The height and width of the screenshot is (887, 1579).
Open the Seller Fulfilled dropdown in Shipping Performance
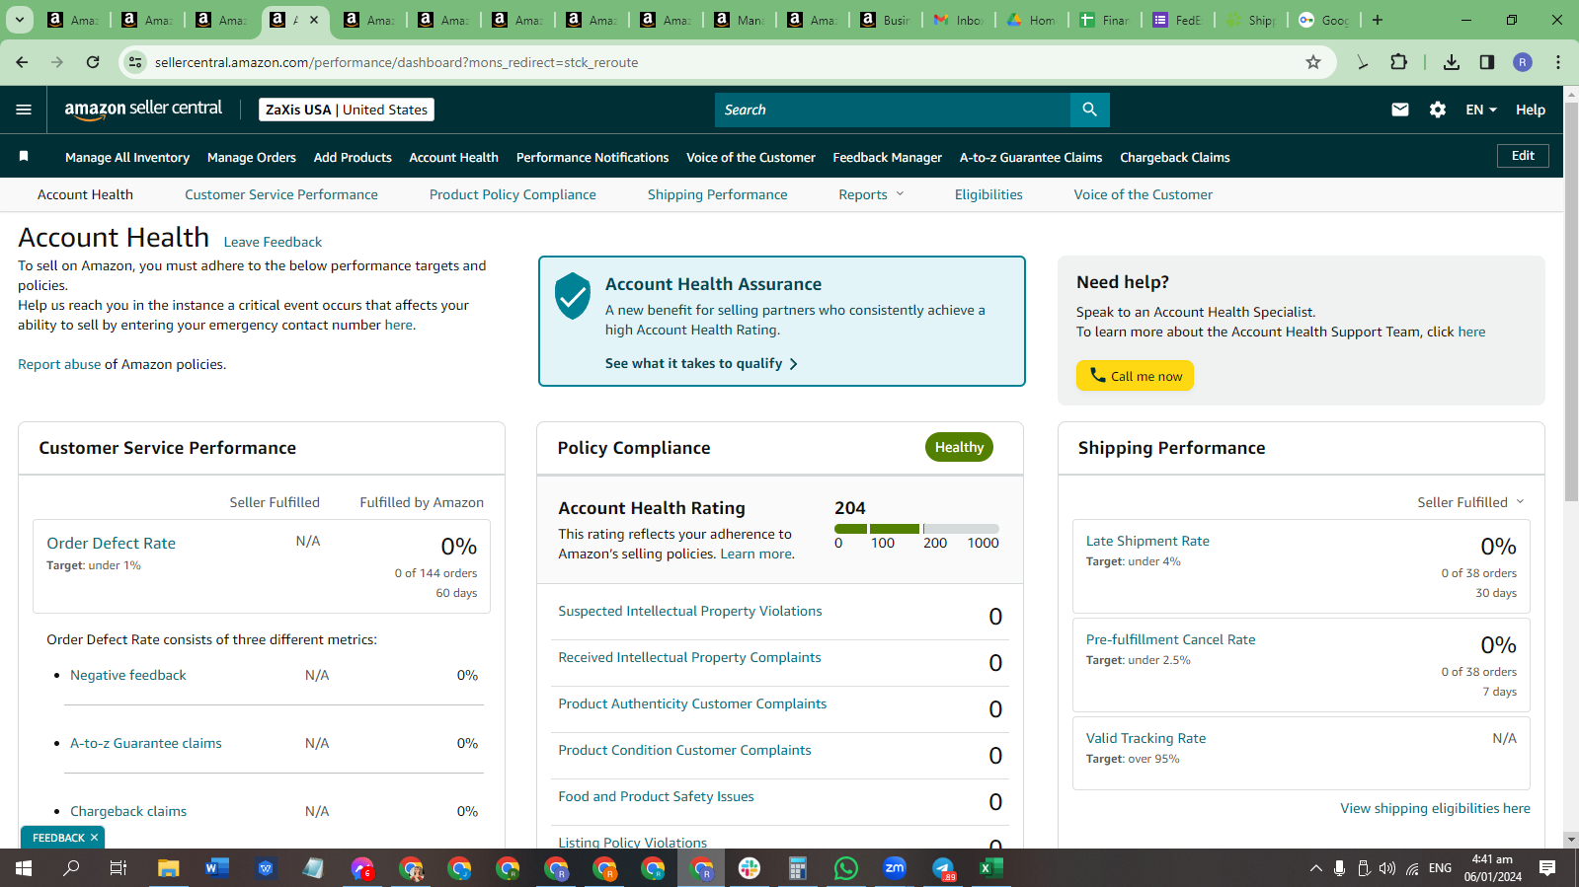tap(1470, 502)
